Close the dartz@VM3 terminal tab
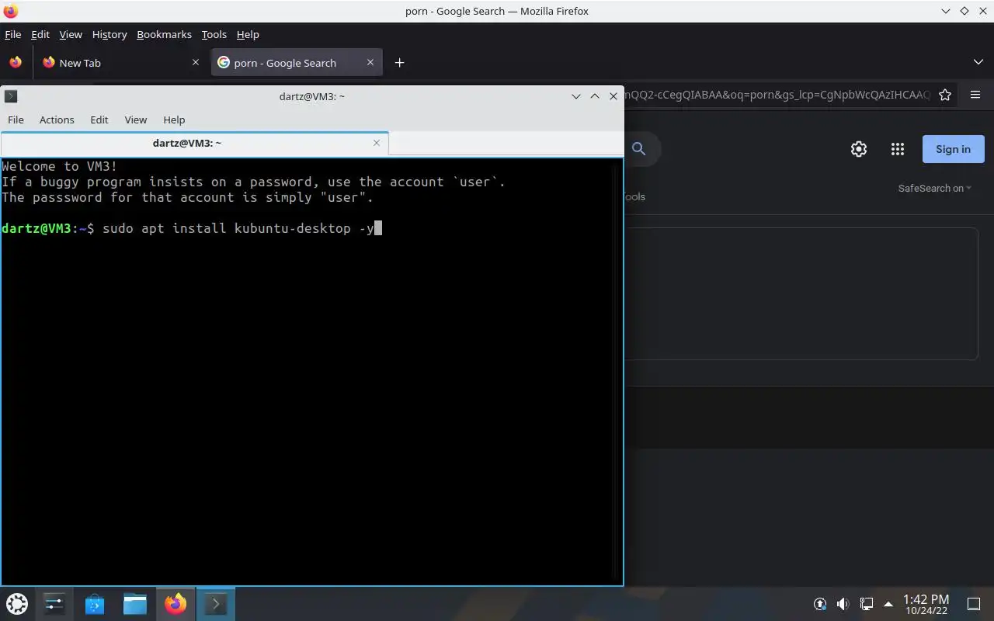The height and width of the screenshot is (621, 994). (x=377, y=143)
